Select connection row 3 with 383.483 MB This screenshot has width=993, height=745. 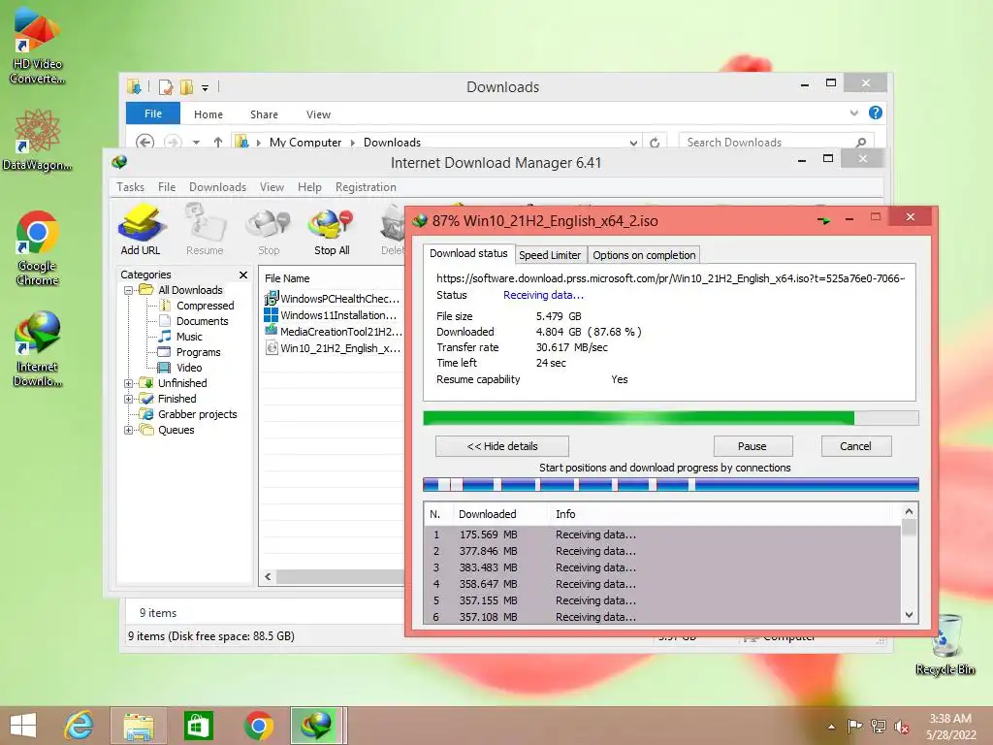[662, 567]
